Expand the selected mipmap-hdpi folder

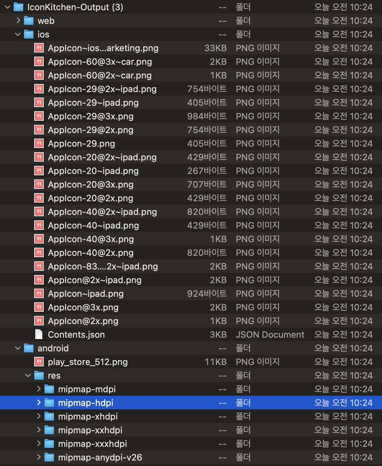[x=39, y=403]
